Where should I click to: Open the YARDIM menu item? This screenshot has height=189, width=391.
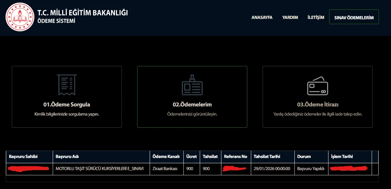290,17
